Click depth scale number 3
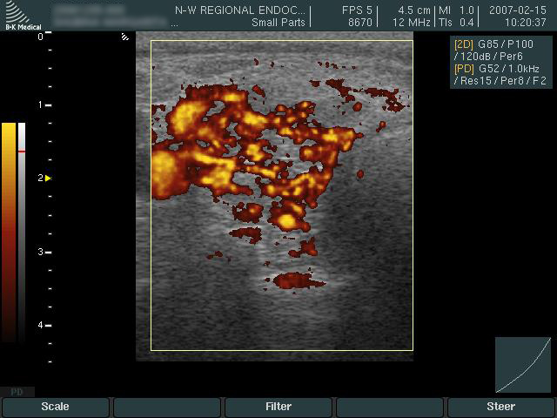The image size is (557, 418). (x=41, y=252)
